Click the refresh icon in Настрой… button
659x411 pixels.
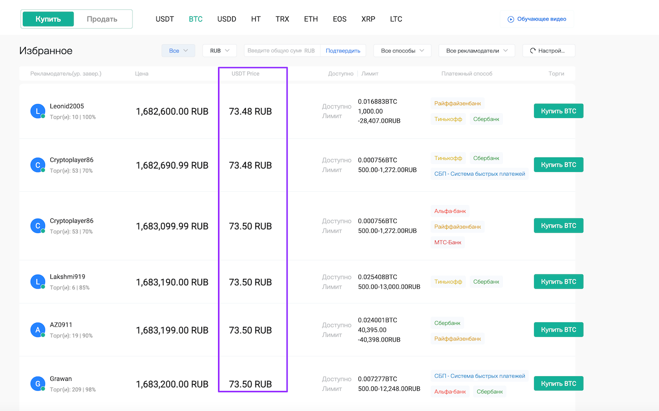(532, 51)
